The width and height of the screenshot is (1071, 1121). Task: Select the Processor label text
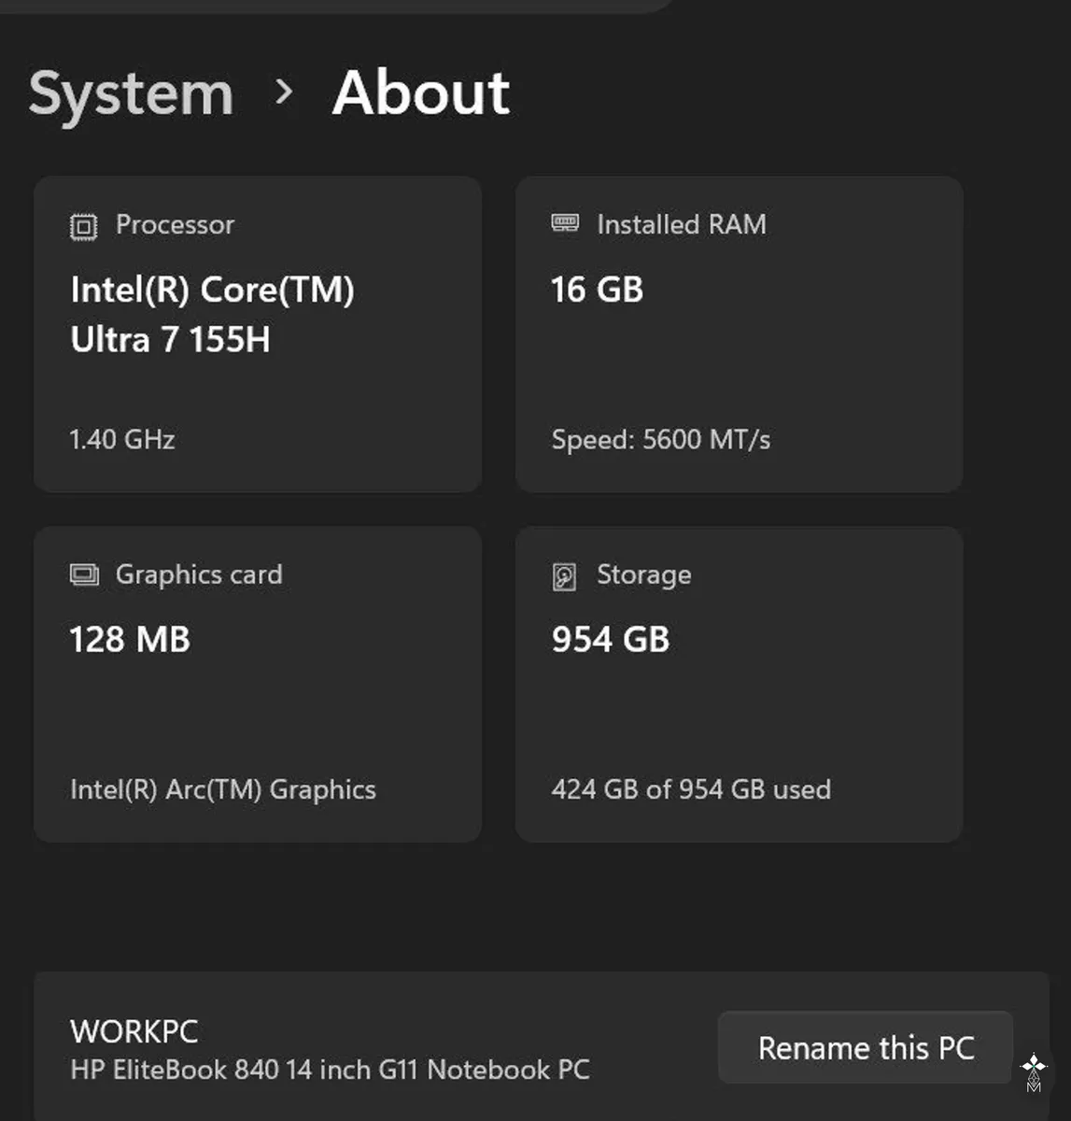[x=175, y=224]
